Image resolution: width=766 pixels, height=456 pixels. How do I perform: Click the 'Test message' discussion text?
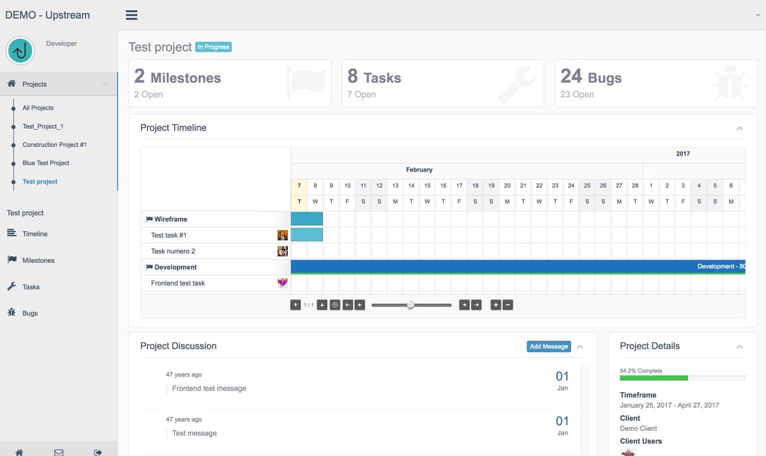195,433
